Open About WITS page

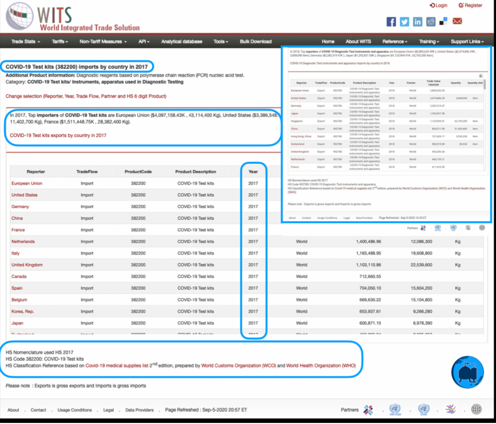(x=358, y=42)
